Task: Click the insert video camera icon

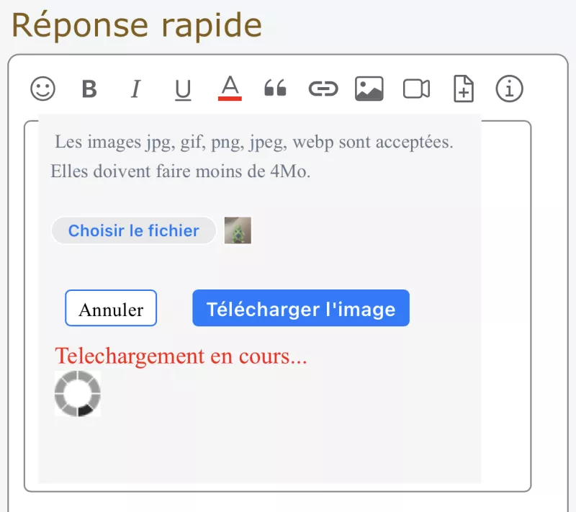Action: coord(416,89)
